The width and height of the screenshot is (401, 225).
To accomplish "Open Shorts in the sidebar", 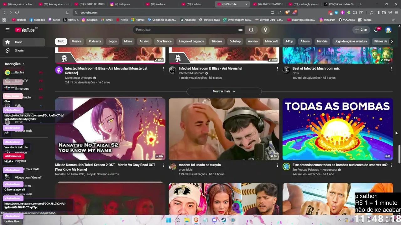I will coord(24,50).
